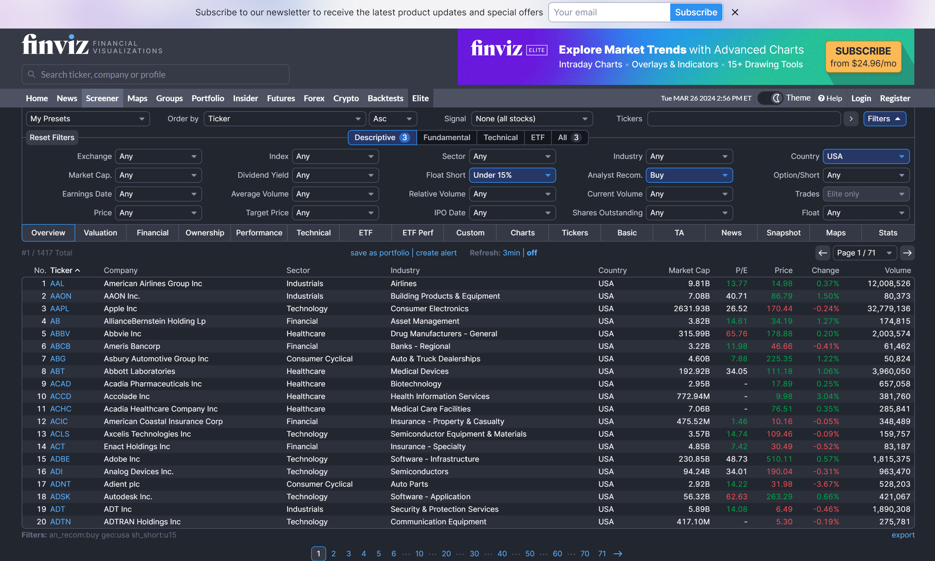Click save as portfolio link
Image resolution: width=935 pixels, height=561 pixels.
point(379,253)
